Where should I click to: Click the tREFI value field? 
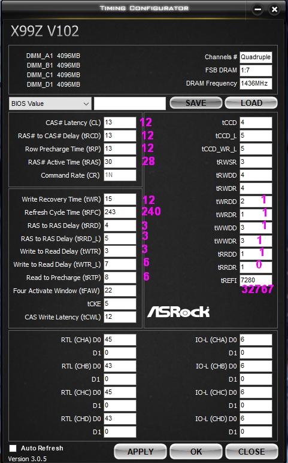point(256,280)
